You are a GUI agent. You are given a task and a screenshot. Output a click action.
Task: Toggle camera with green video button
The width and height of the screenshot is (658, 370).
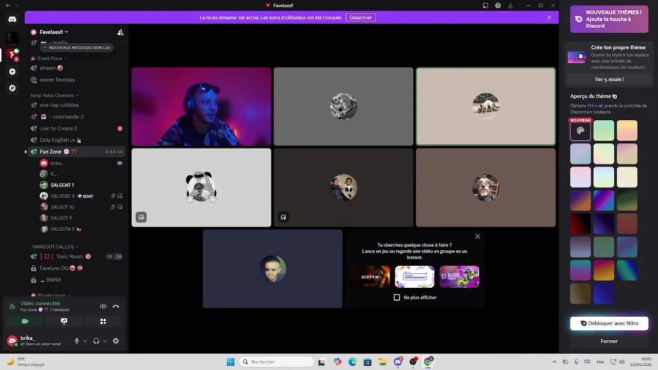[25, 321]
